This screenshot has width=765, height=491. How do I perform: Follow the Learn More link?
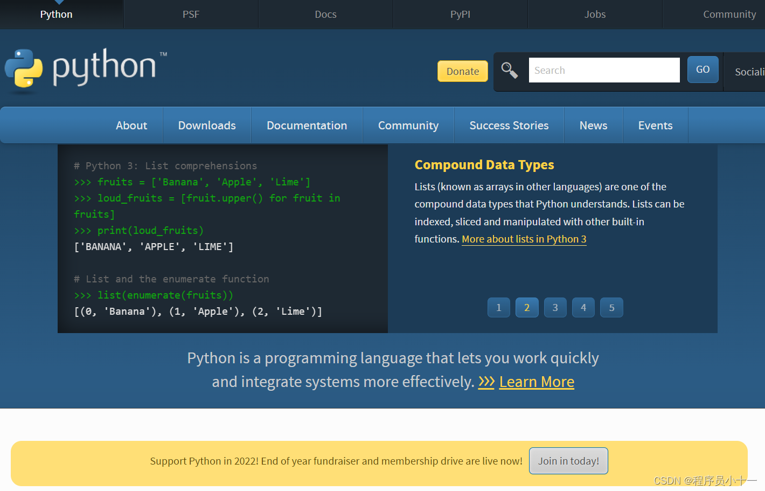click(537, 382)
